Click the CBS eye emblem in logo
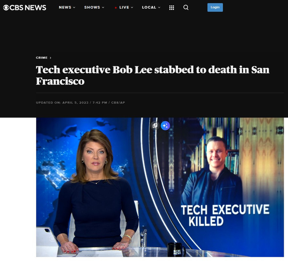Screen dimensions: 288x261 click(x=6, y=8)
